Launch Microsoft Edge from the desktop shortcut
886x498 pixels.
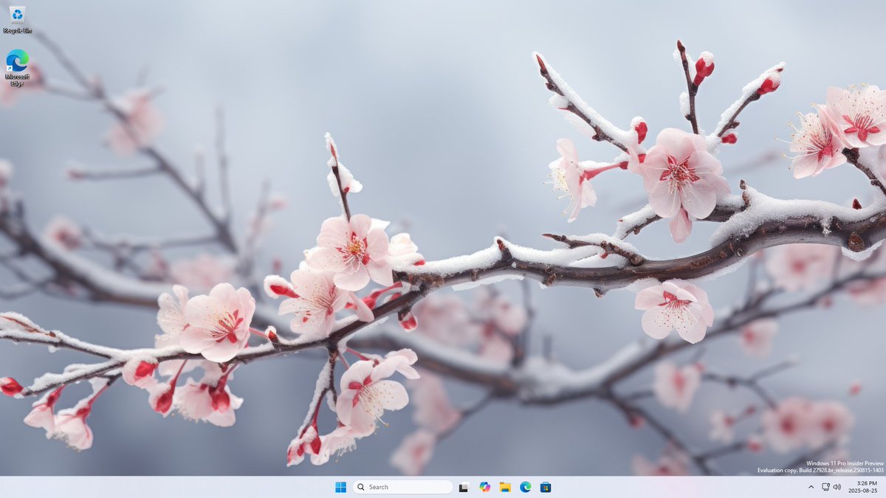pos(16,58)
